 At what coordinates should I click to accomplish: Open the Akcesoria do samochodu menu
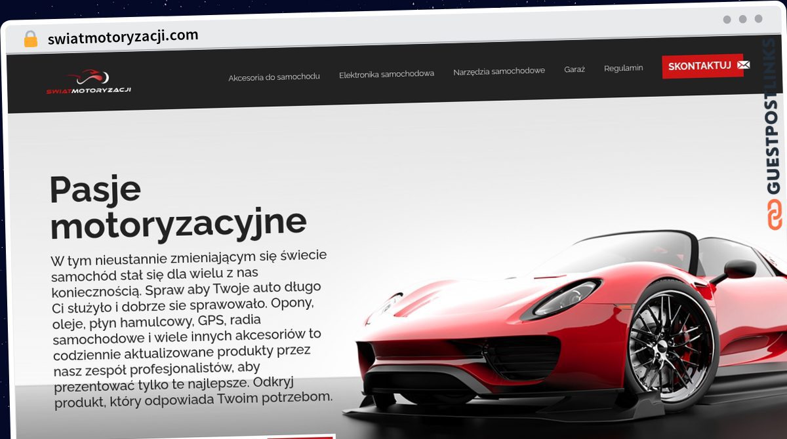pyautogui.click(x=274, y=77)
